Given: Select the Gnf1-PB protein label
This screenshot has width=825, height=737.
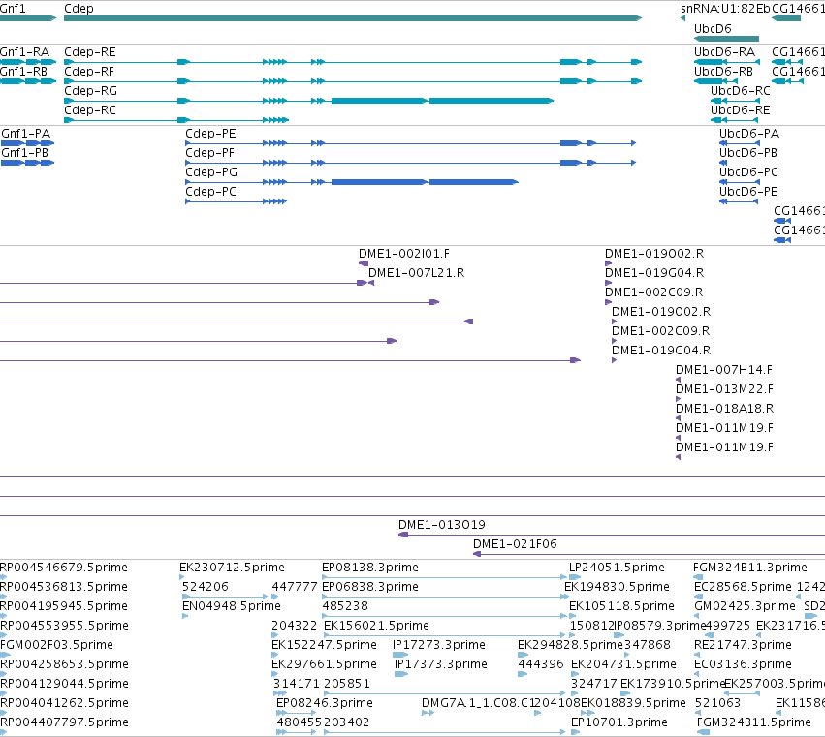Looking at the screenshot, I should pos(25,153).
